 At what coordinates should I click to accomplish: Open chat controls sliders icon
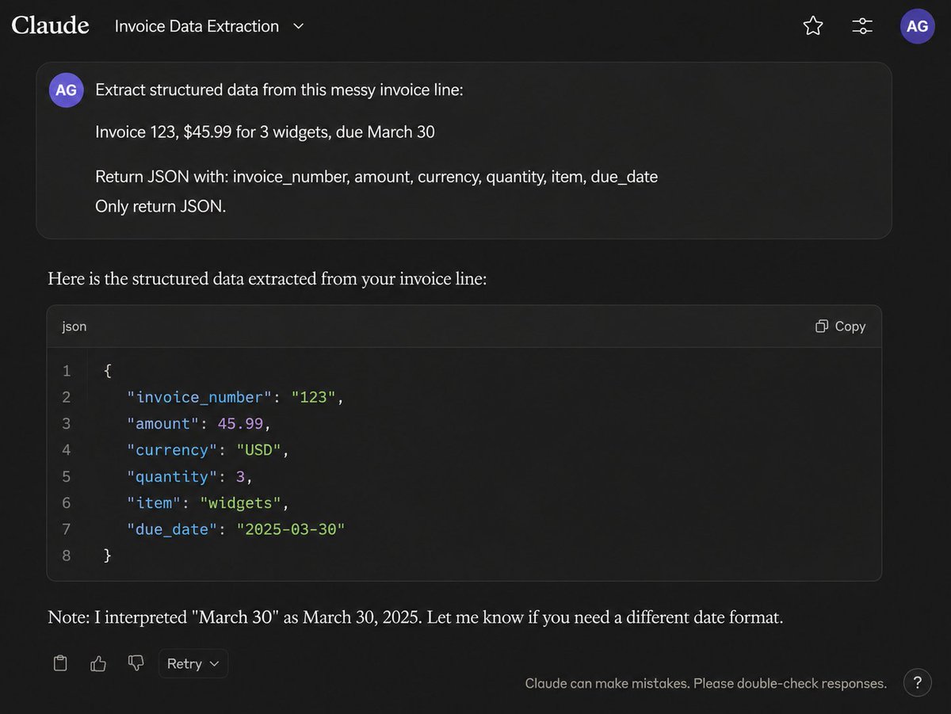pyautogui.click(x=862, y=26)
